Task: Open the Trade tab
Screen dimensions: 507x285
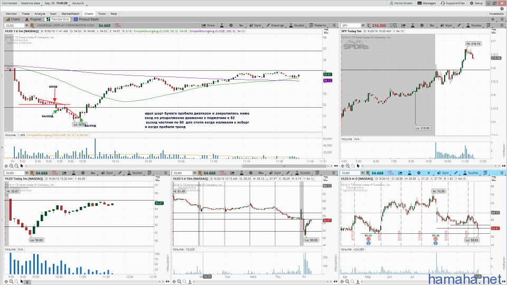Action: (25, 14)
